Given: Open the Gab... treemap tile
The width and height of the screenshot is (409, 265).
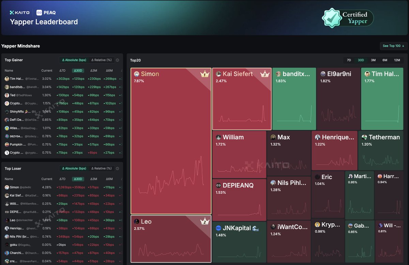Looking at the screenshot, I should pos(359,241).
